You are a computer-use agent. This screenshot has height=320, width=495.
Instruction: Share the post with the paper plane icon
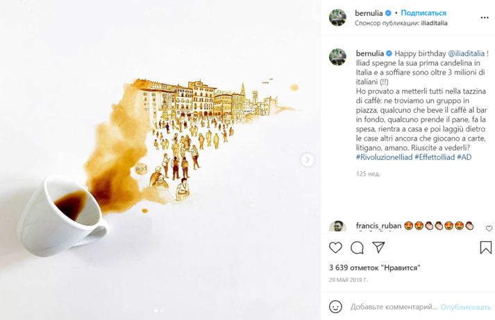(378, 247)
